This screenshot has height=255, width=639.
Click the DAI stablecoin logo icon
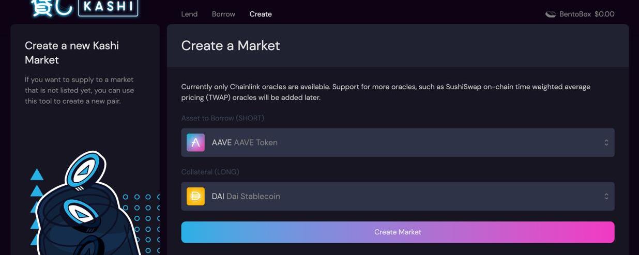(195, 196)
